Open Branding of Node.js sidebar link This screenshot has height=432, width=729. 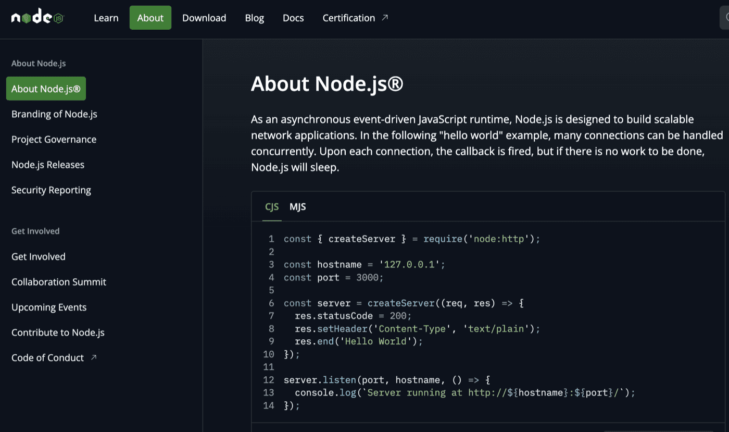[x=54, y=114]
